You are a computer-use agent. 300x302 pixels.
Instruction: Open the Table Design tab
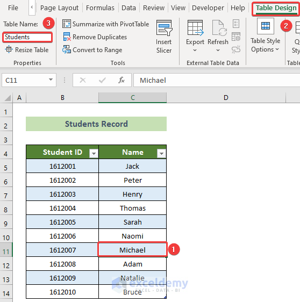[276, 8]
